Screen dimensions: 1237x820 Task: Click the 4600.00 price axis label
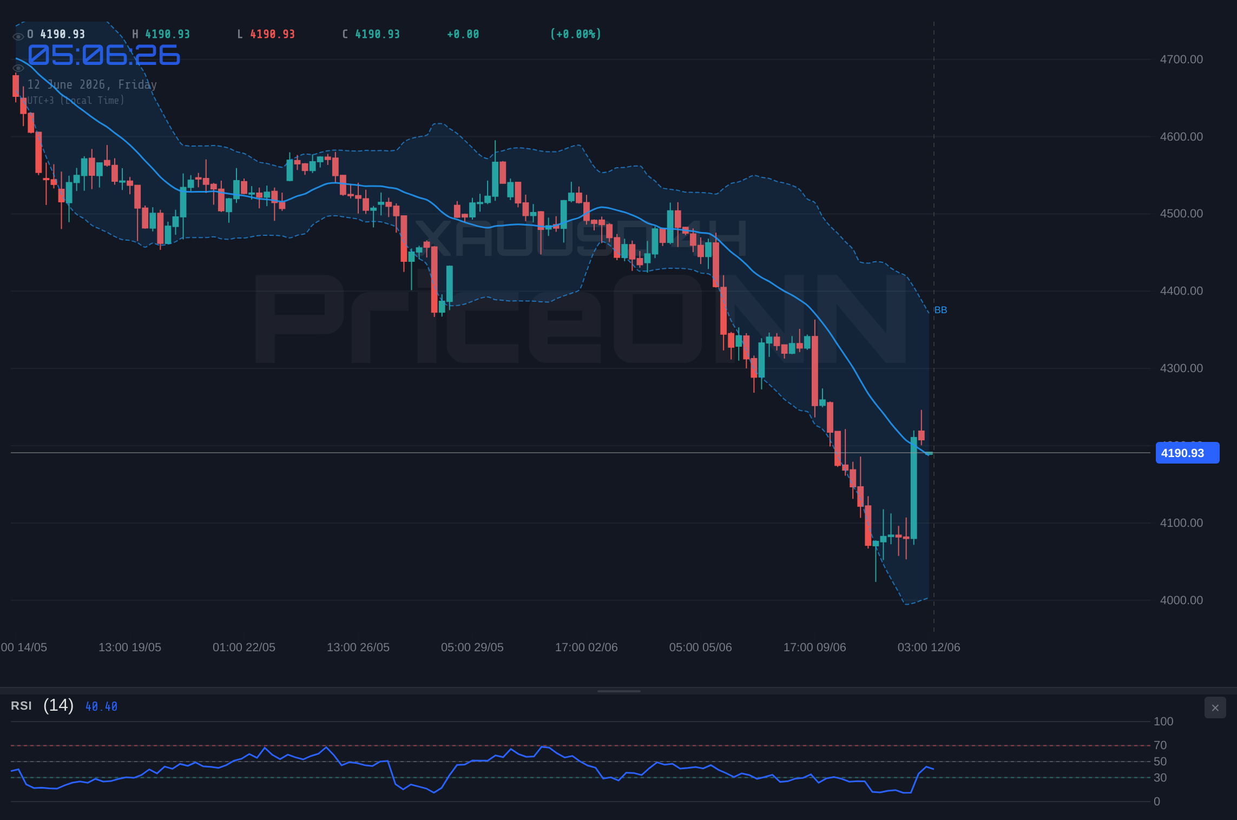pyautogui.click(x=1181, y=137)
